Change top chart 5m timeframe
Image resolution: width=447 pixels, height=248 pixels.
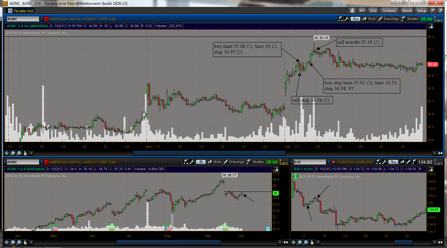pyautogui.click(x=355, y=19)
